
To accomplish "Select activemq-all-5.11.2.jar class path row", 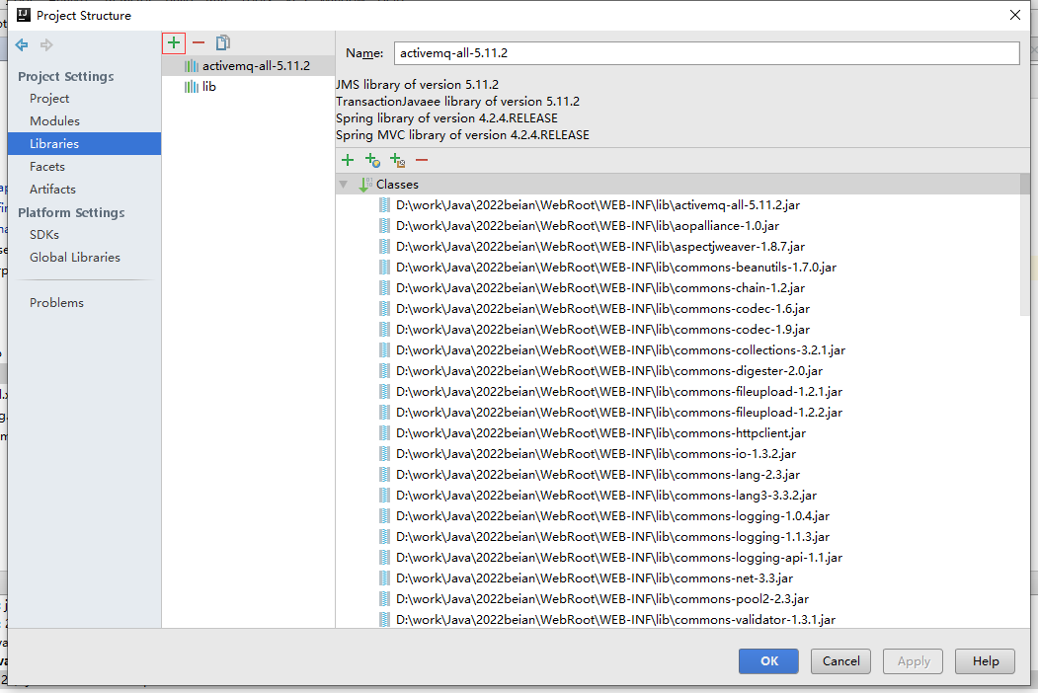I will click(x=678, y=205).
